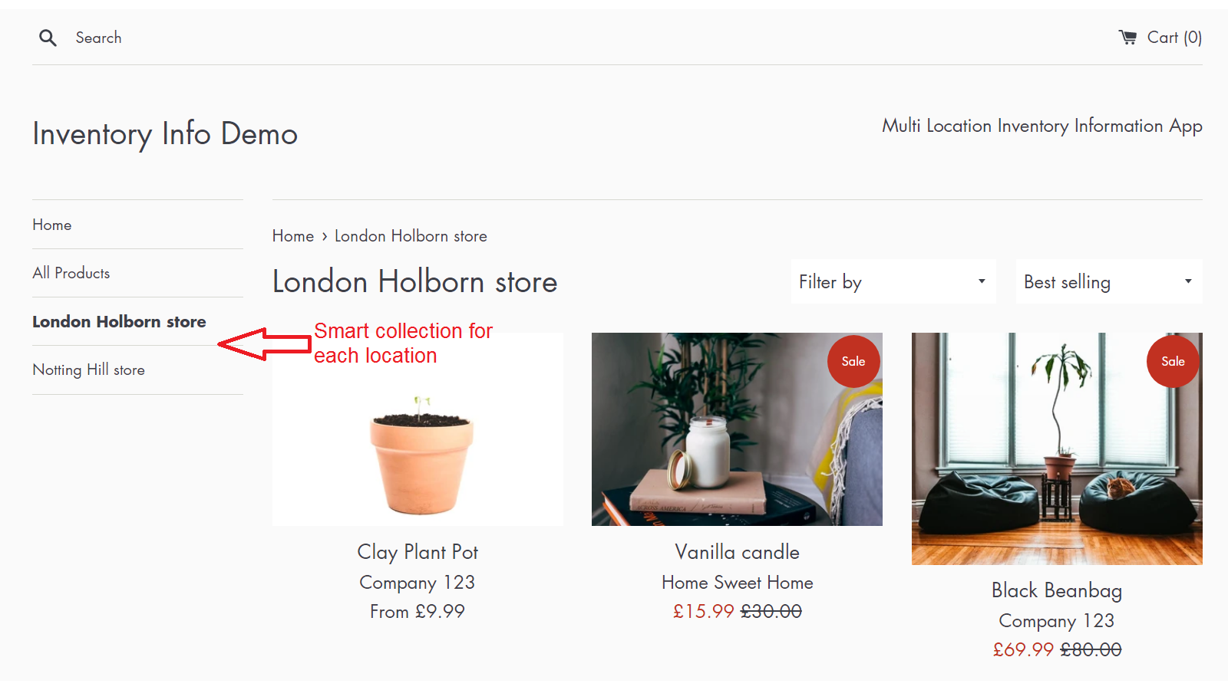1228x690 pixels.
Task: Click the Sale badge on Black Beanbag
Action: [x=1172, y=361]
